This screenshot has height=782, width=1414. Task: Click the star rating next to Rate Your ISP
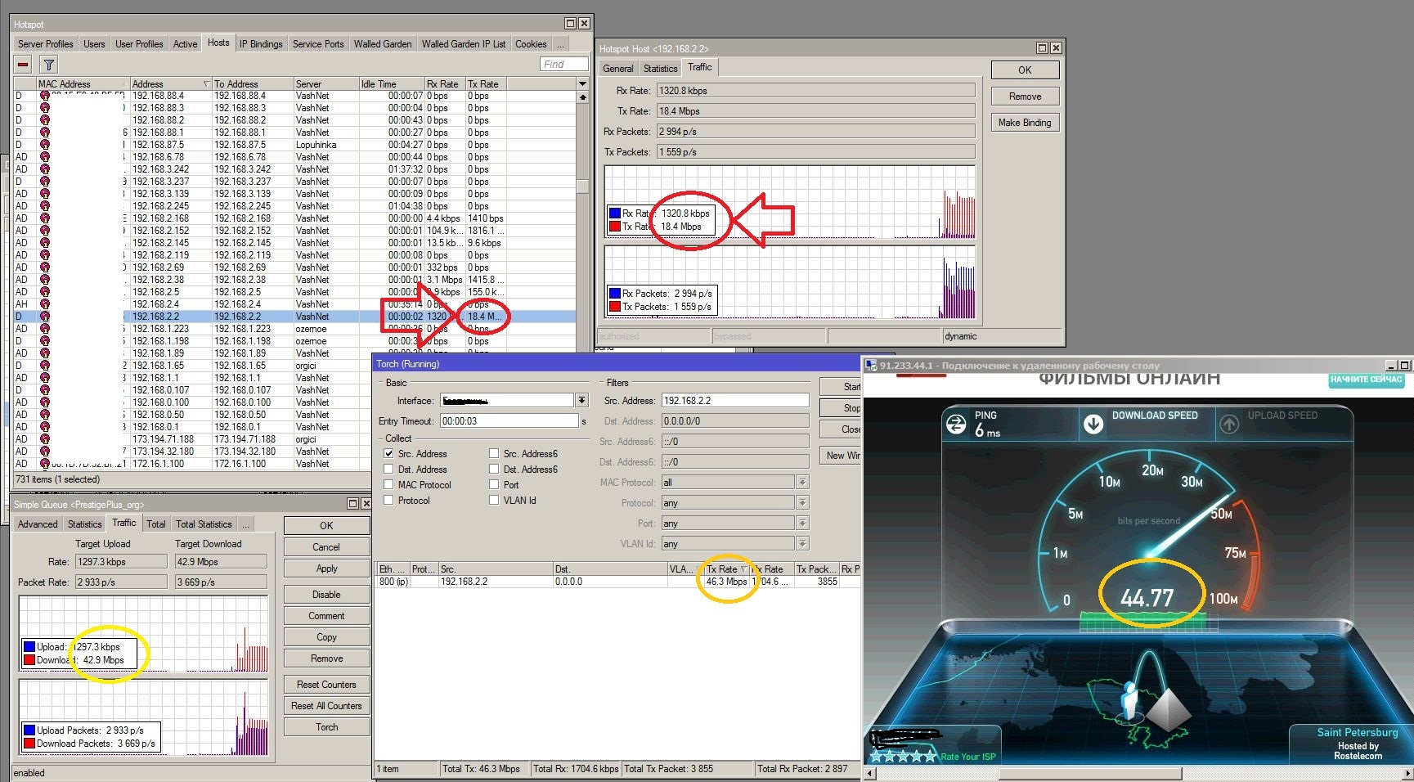point(903,756)
